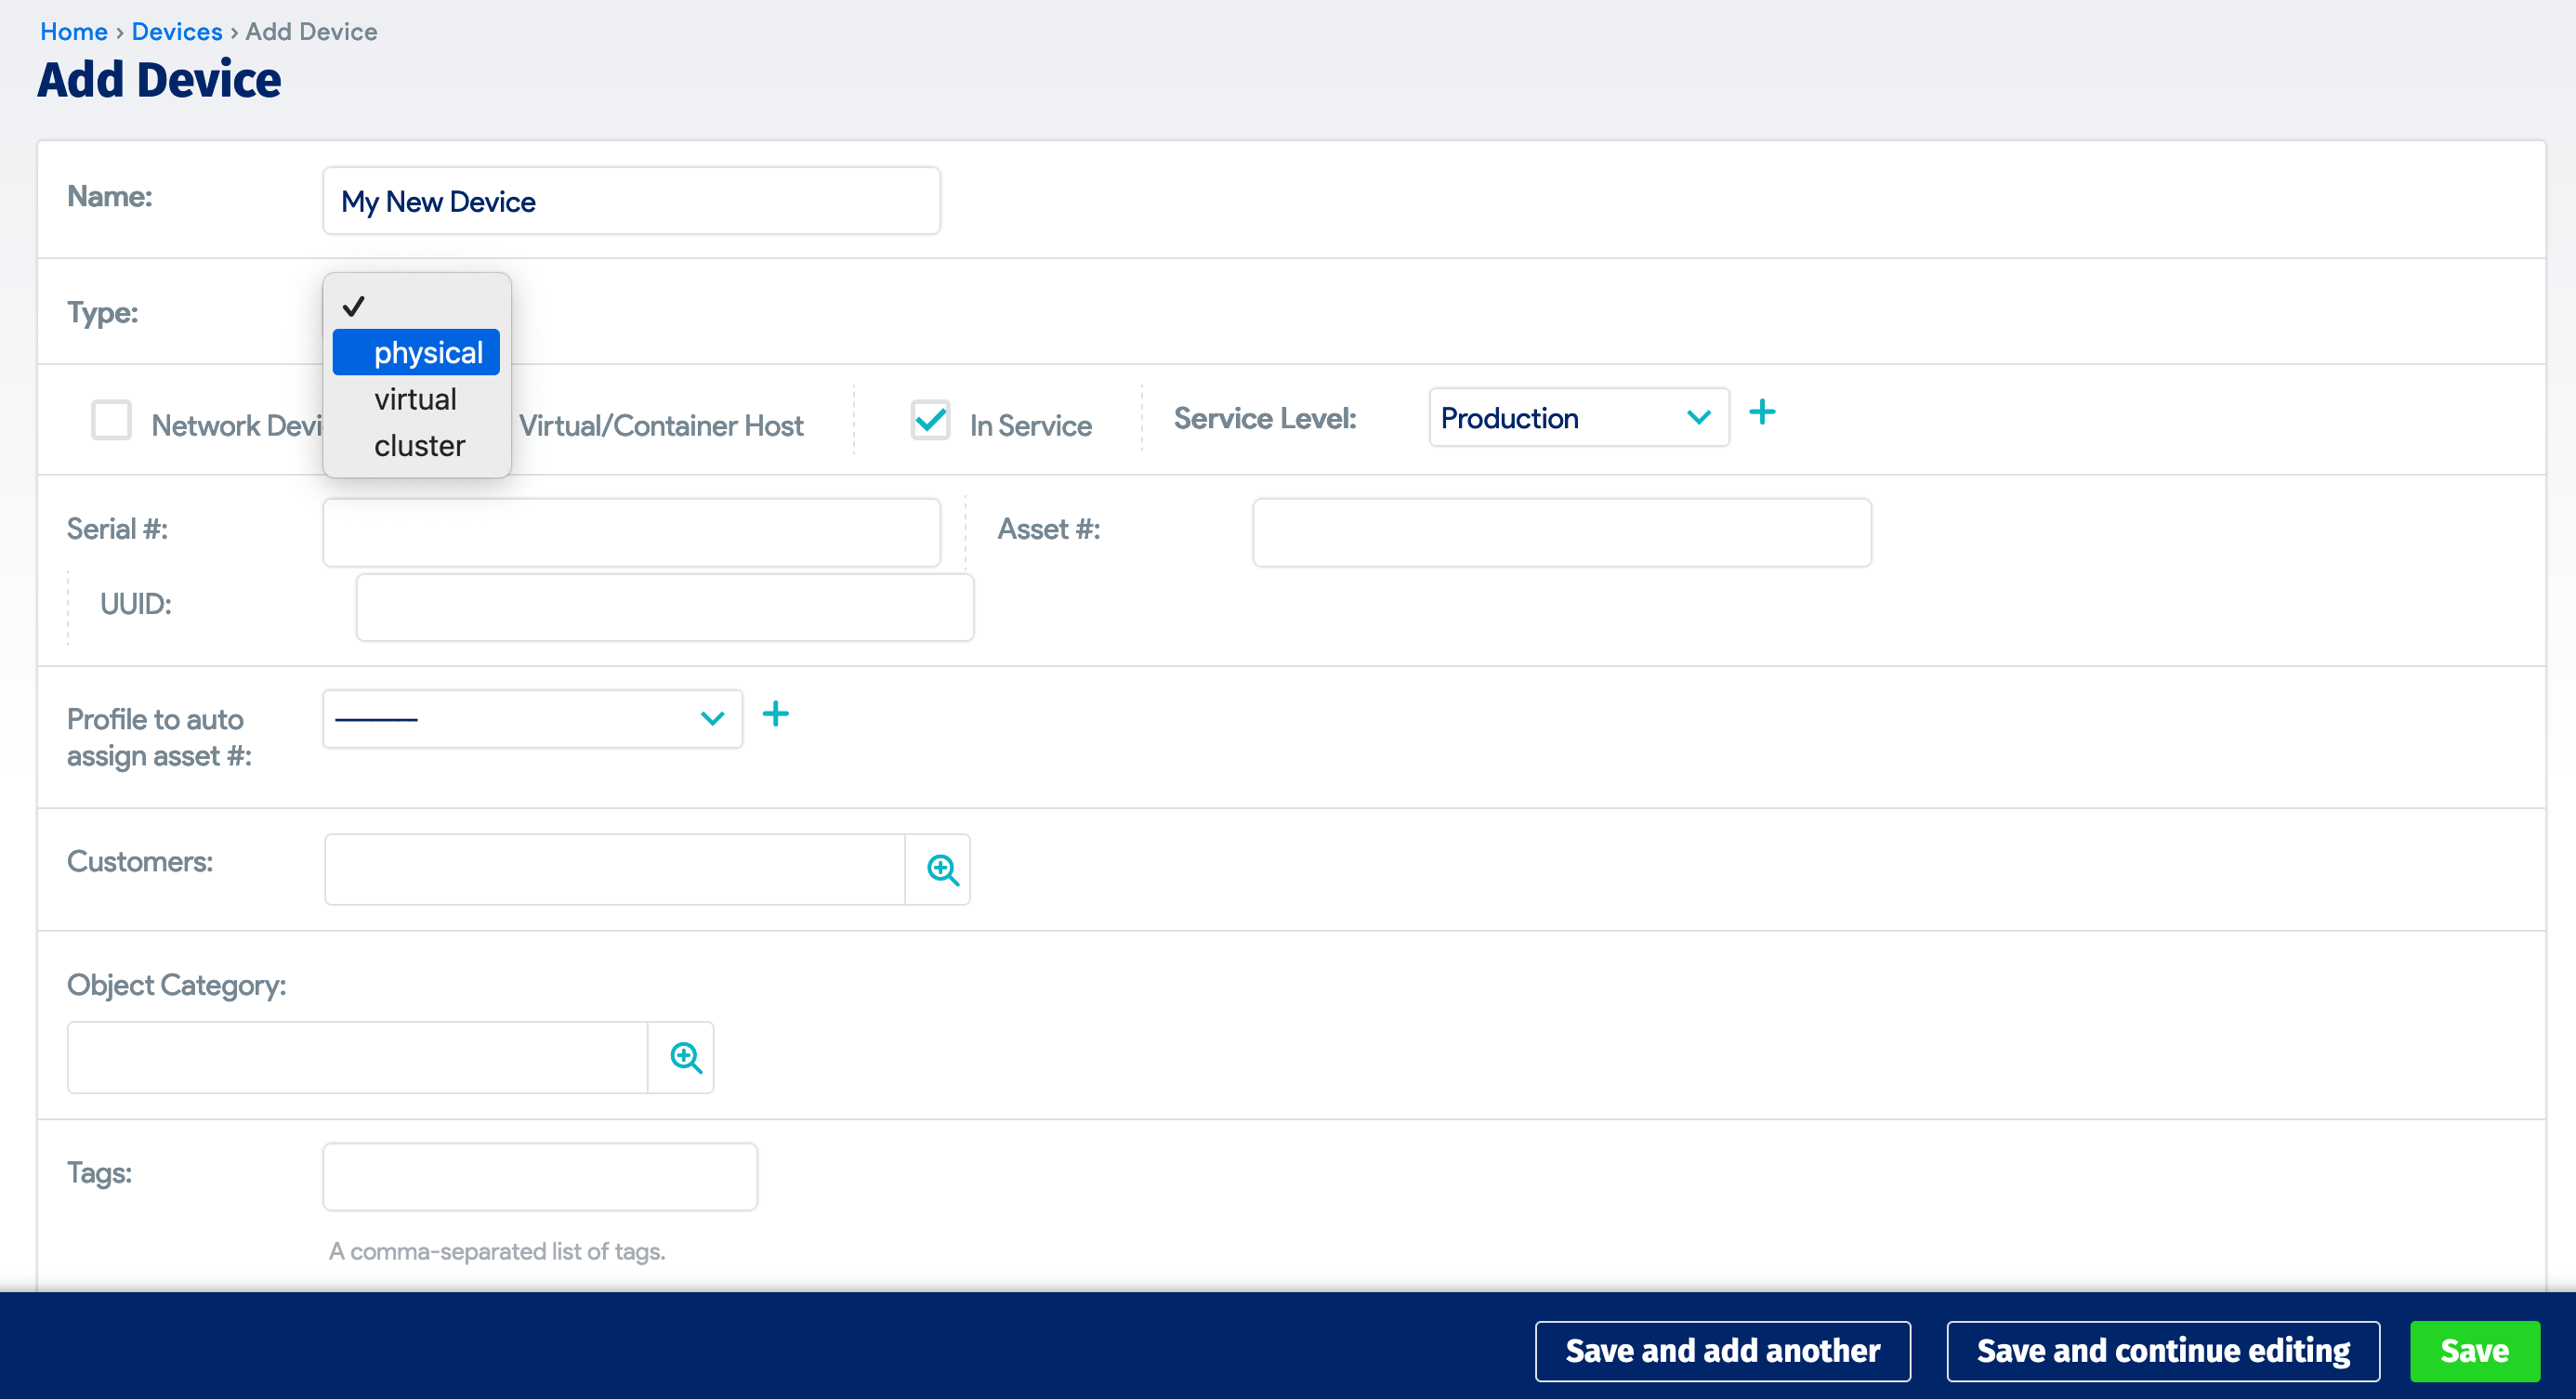The height and width of the screenshot is (1399, 2576).
Task: Pick cluster from the Type options
Action: [x=419, y=446]
